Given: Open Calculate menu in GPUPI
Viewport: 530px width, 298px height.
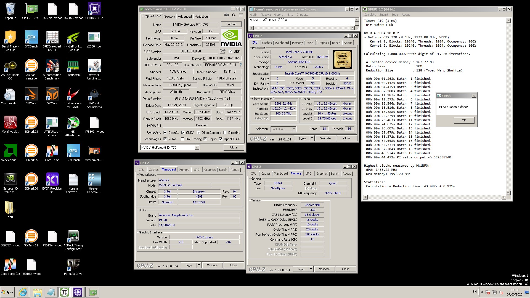Looking at the screenshot, I should click(x=370, y=15).
